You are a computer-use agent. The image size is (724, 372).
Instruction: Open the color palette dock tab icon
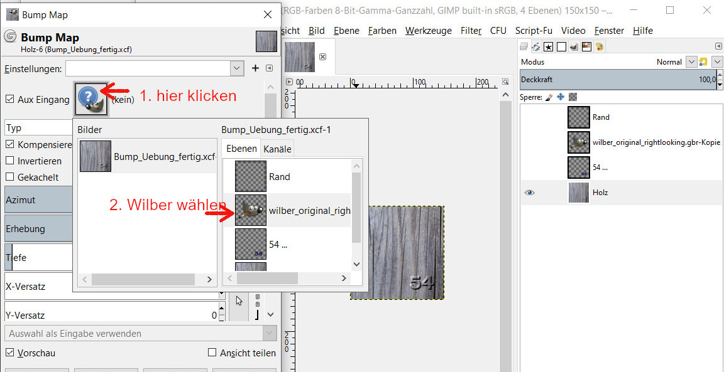click(599, 46)
